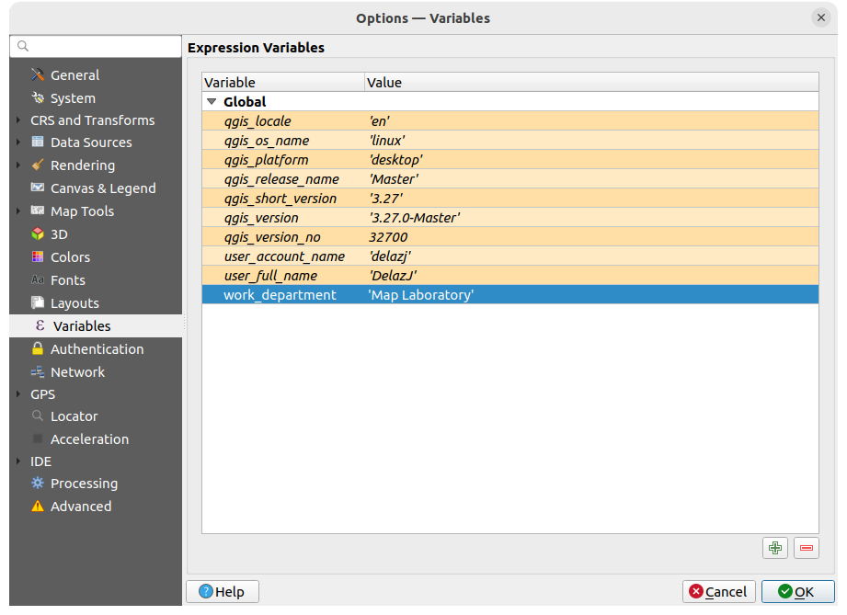Remove selected variable with the red minus icon
Screen dimensions: 847x615
pyautogui.click(x=806, y=547)
